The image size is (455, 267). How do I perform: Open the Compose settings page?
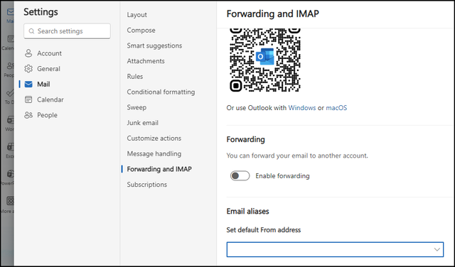pyautogui.click(x=141, y=30)
